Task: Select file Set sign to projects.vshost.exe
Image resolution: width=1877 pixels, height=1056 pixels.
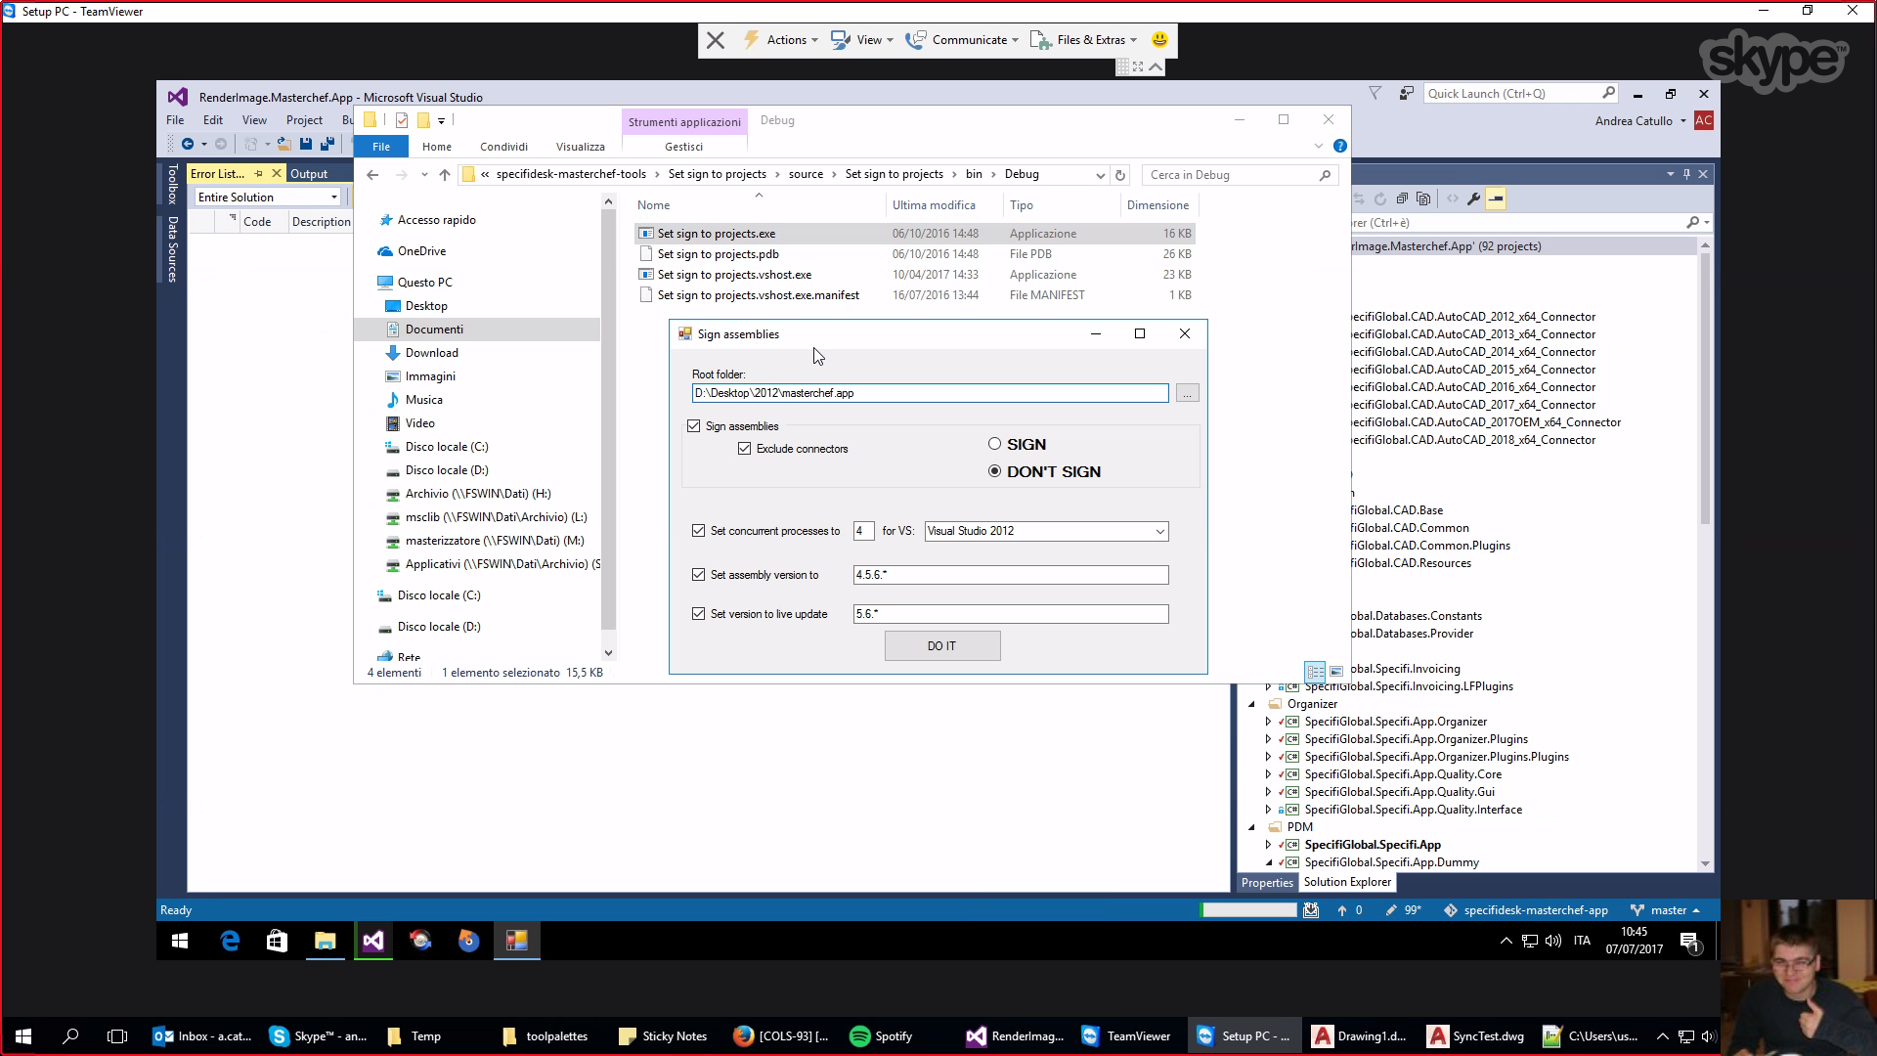Action: (734, 275)
